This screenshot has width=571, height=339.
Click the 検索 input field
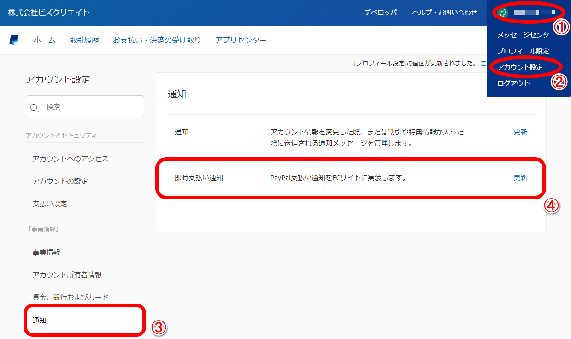tap(85, 106)
